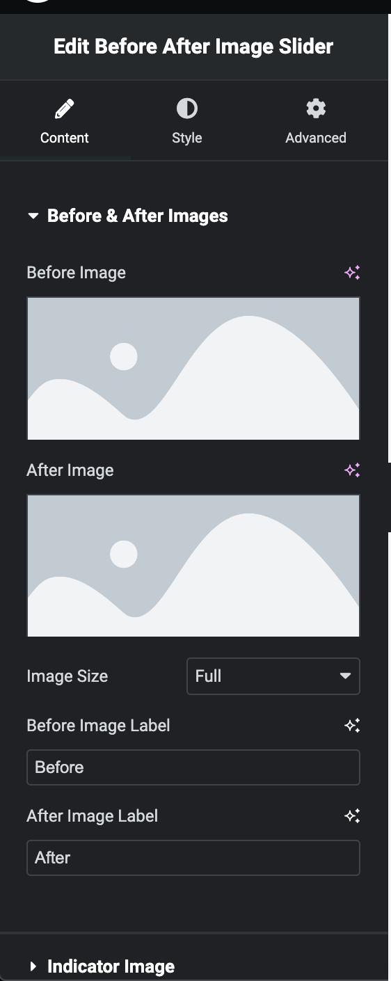This screenshot has height=981, width=391.
Task: Click the Edit Before After Image Slider title
Action: (193, 47)
